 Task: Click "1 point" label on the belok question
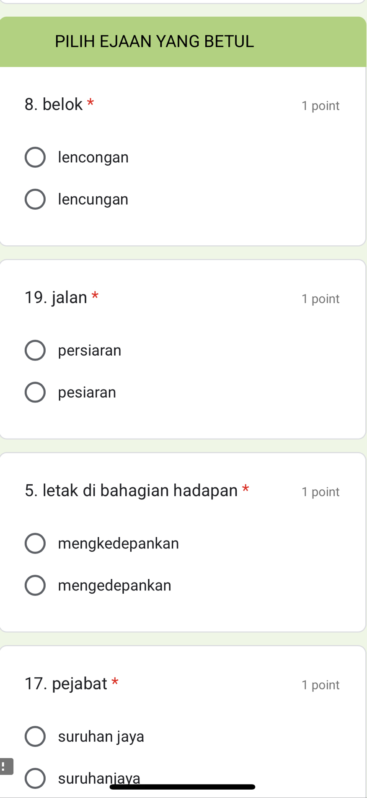point(320,106)
